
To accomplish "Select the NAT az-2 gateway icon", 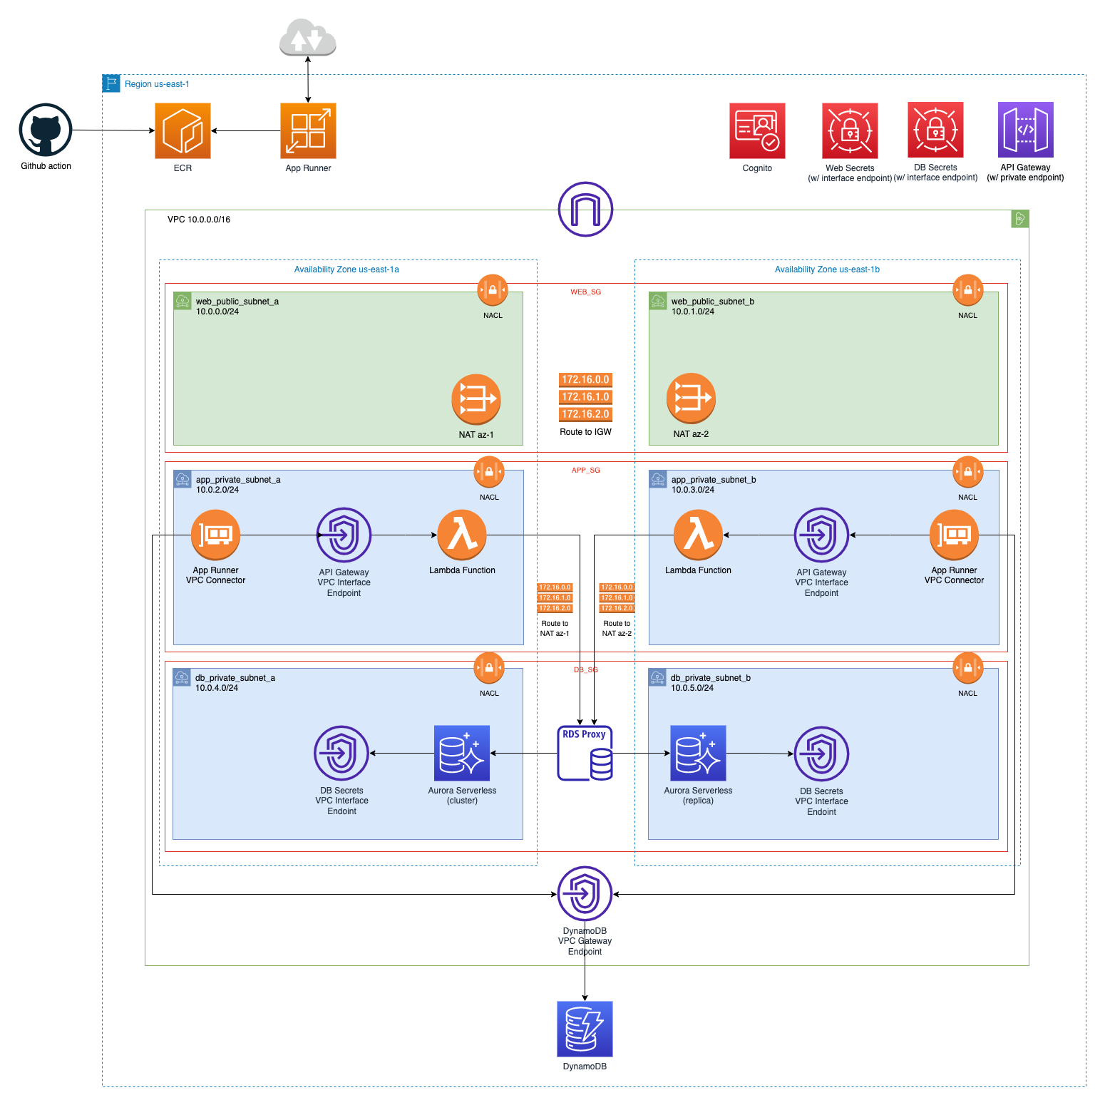I will tap(691, 399).
